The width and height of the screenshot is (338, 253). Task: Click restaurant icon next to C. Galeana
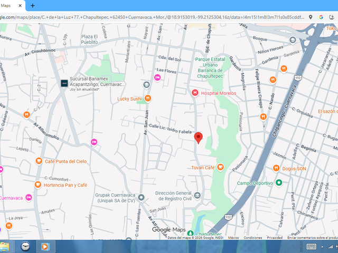point(26,115)
